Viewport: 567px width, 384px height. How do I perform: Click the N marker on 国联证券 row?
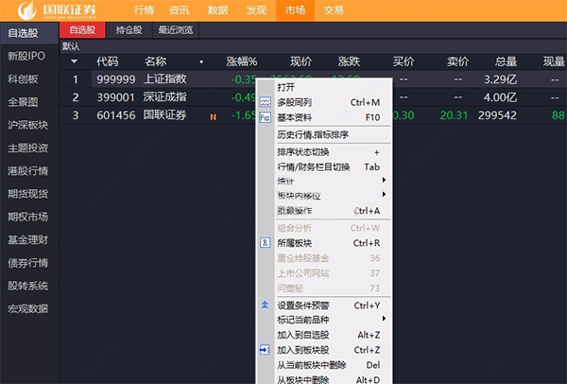[x=213, y=117]
